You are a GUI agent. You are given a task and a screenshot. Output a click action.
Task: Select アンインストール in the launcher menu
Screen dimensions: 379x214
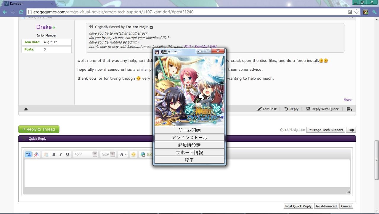[x=189, y=138]
